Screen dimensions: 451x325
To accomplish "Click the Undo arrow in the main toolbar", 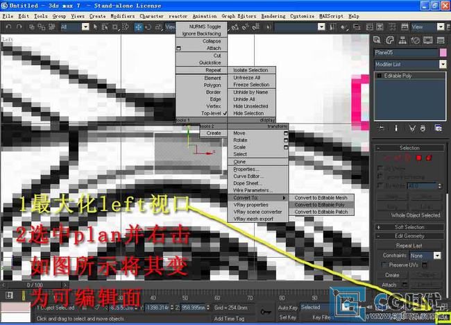I will [x=8, y=27].
